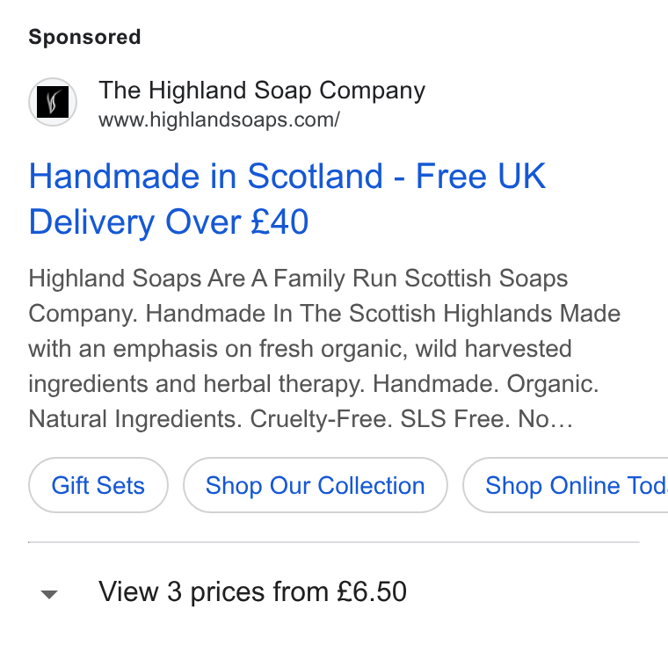Screen dimensions: 668x645
Task: Open the Gift Sets sitelink chip
Action: [x=98, y=485]
